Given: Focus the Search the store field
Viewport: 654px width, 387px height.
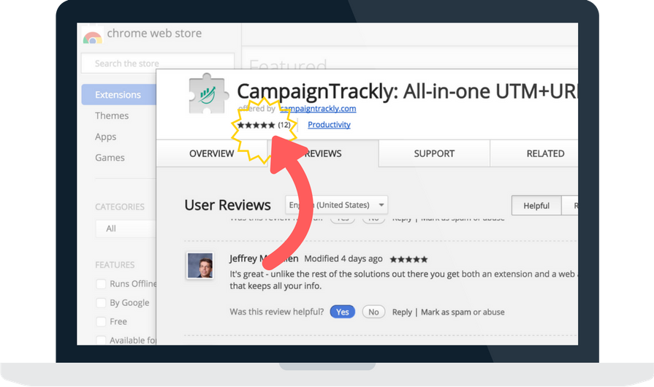Looking at the screenshot, I should coord(158,64).
